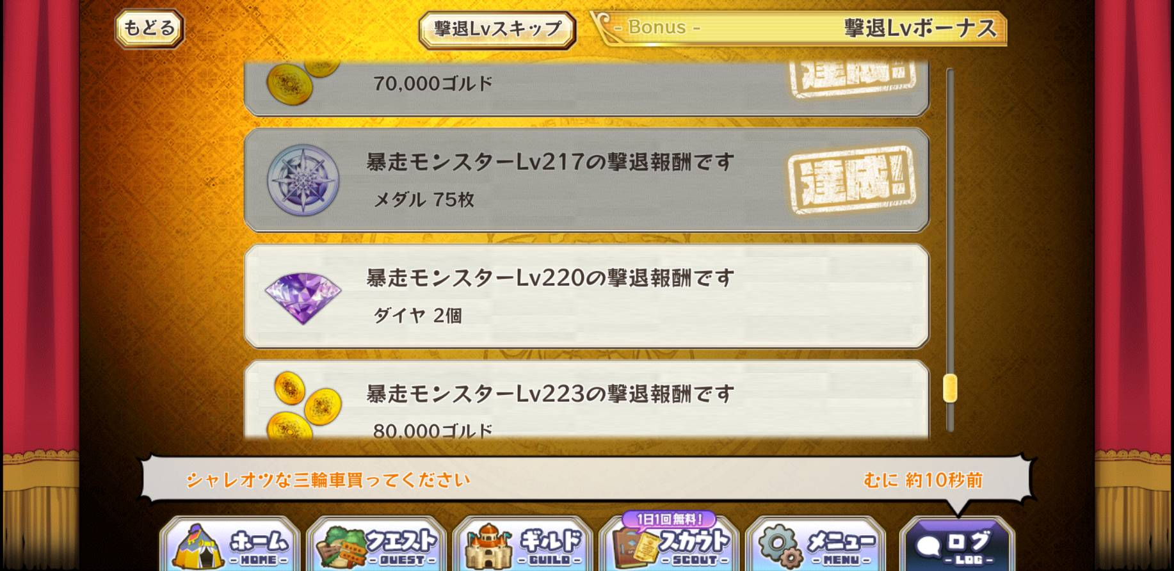Open the chat message from むに

(x=586, y=479)
